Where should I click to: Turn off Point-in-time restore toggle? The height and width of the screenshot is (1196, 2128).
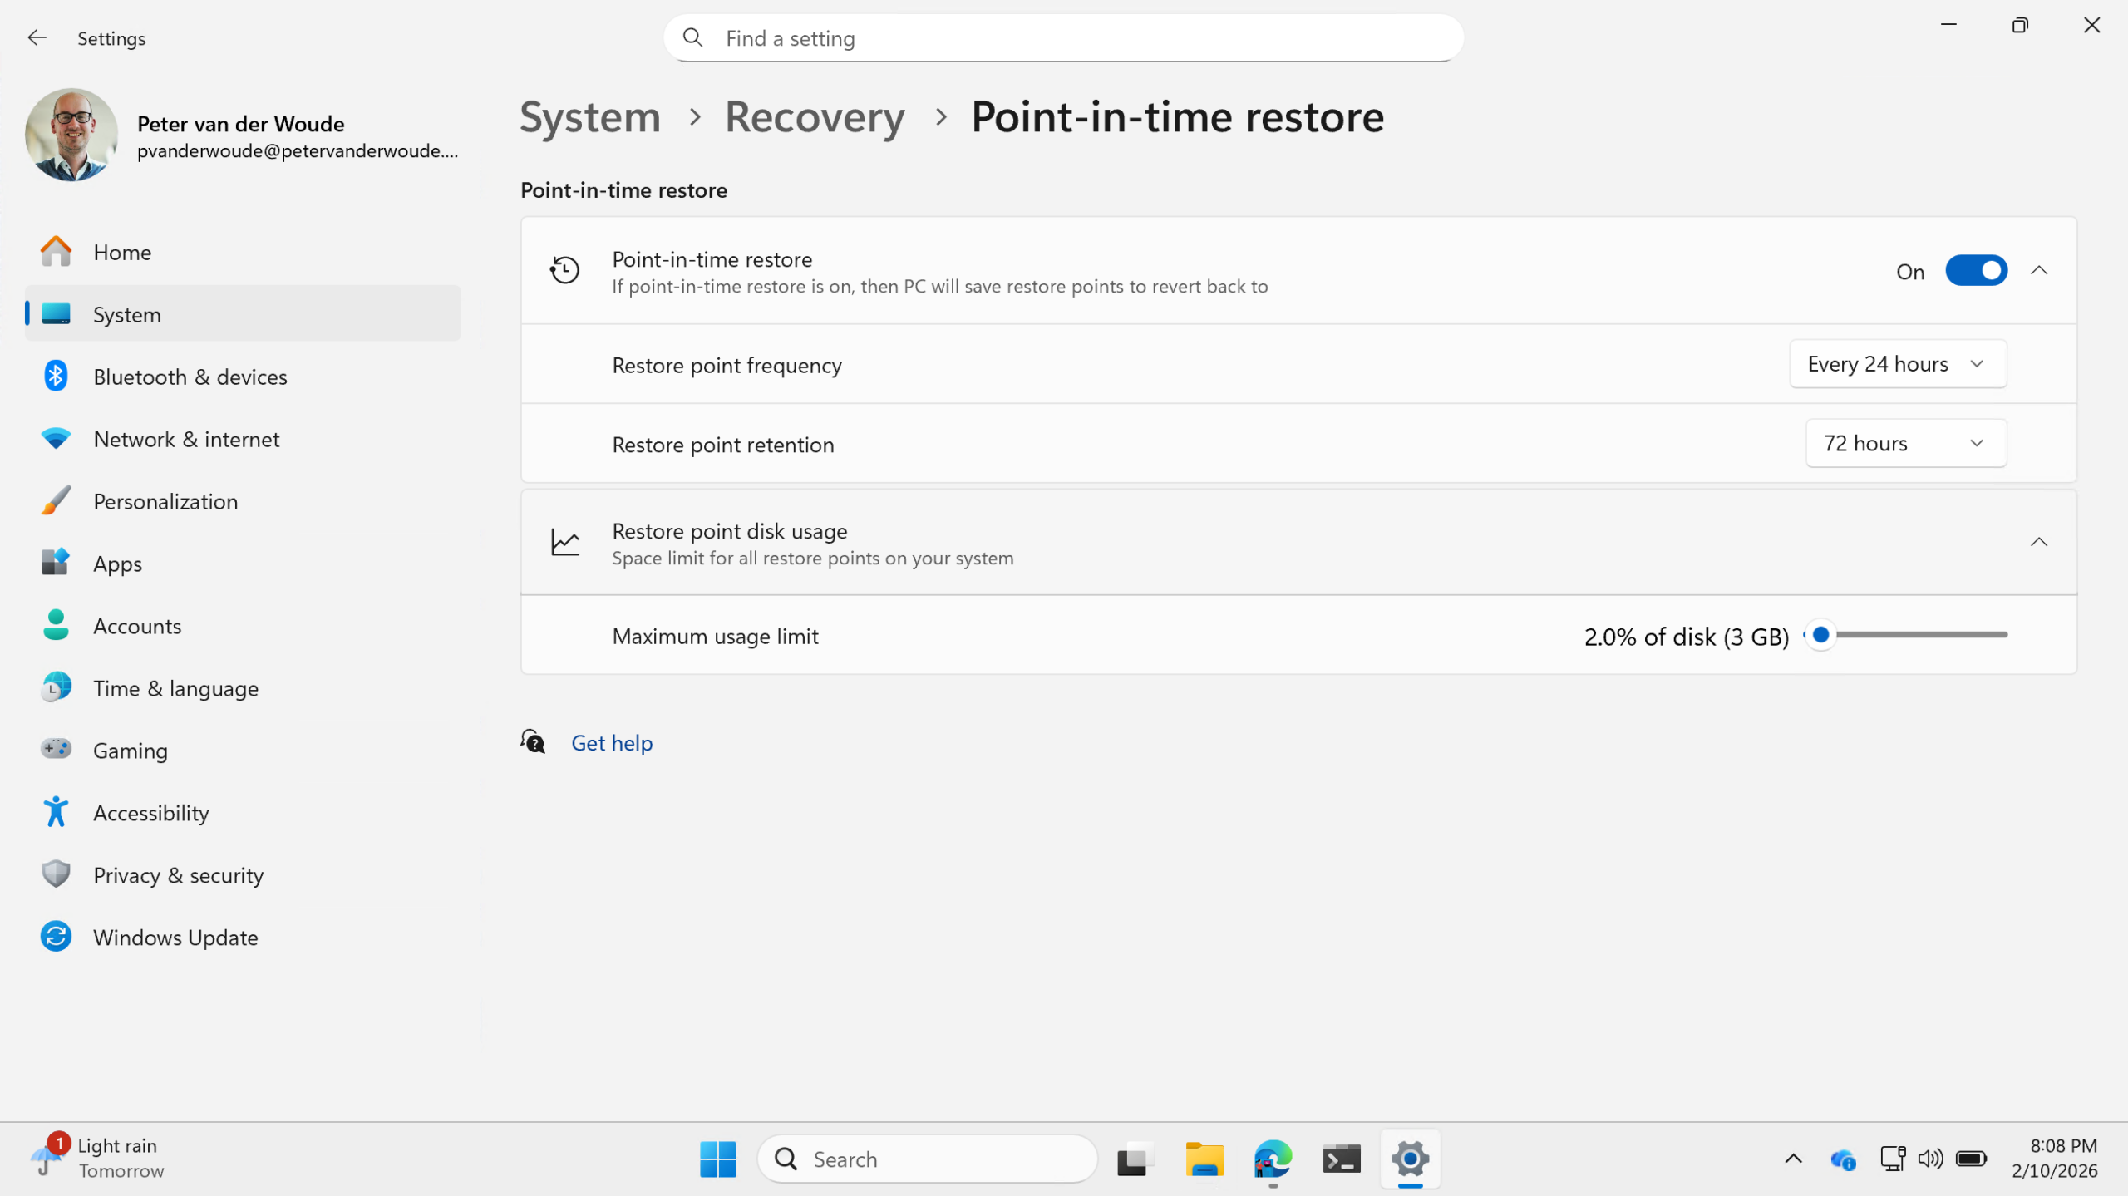pyautogui.click(x=1976, y=271)
